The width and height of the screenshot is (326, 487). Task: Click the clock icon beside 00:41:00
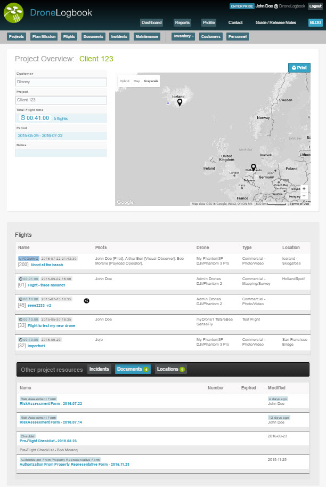[x=23, y=118]
